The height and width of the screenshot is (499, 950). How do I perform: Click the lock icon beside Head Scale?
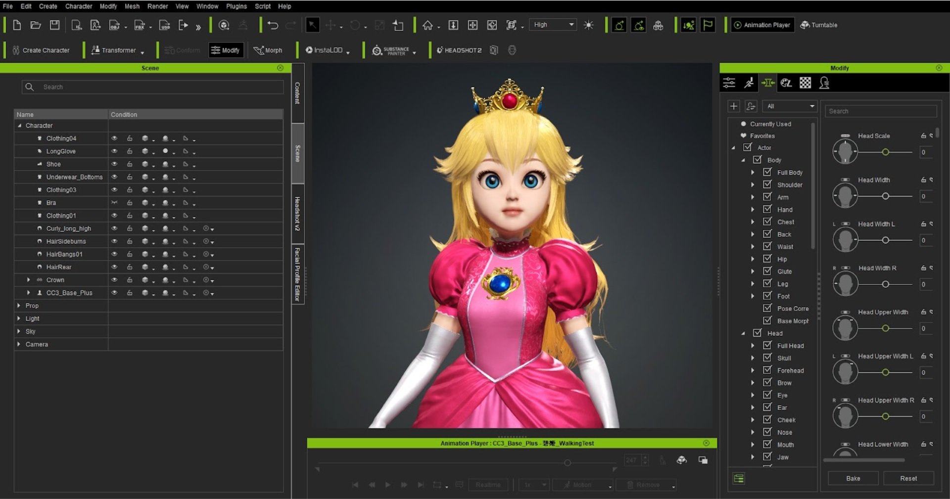(923, 136)
